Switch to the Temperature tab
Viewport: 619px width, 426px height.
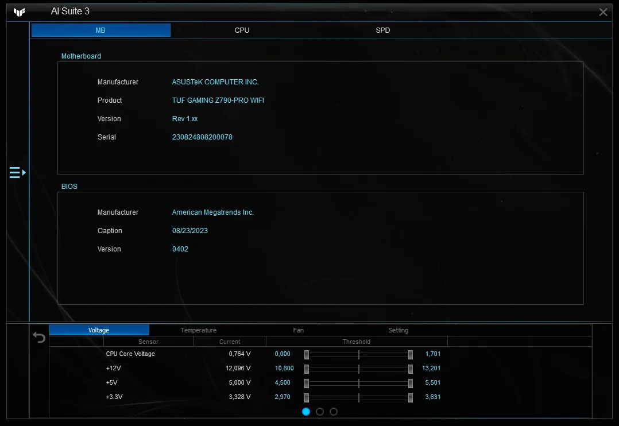click(x=199, y=330)
